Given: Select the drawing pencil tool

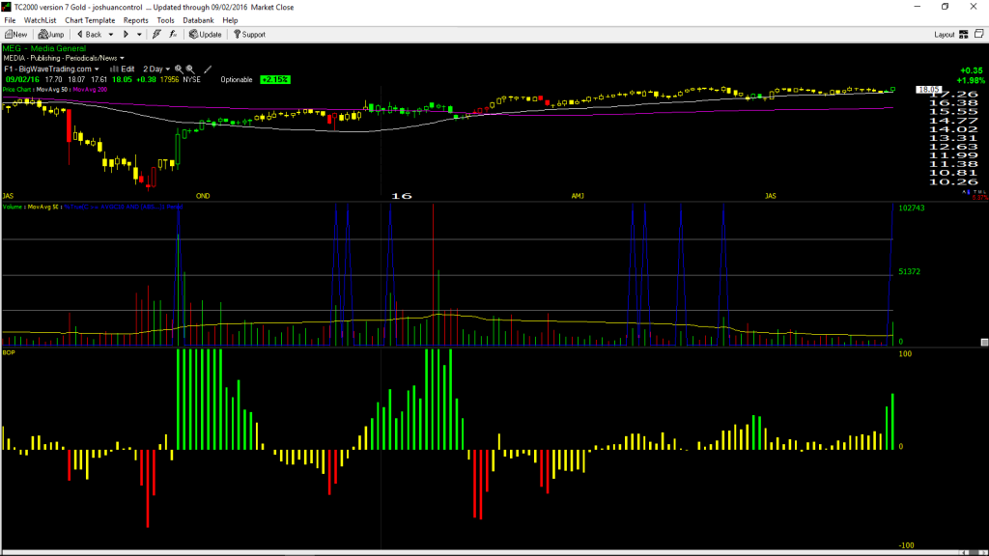Looking at the screenshot, I should pos(208,69).
